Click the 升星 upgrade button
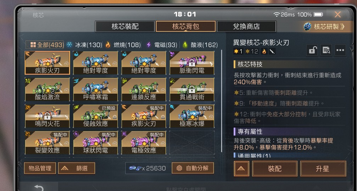This screenshot has width=357, height=191. [x=323, y=168]
